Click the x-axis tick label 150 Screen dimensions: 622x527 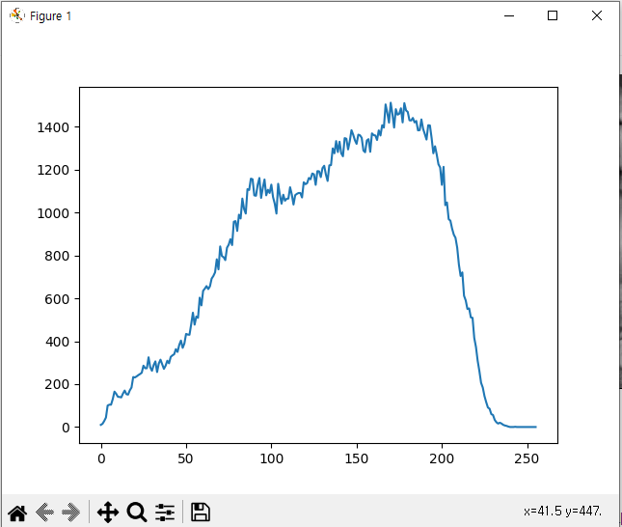(x=357, y=458)
